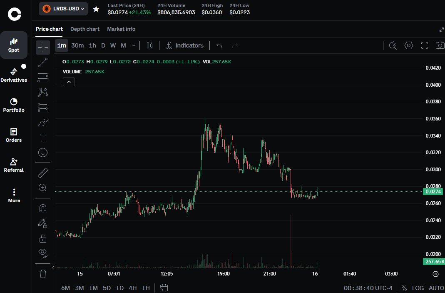Take a chart snapshot with camera icon
The image size is (445, 293).
[440, 45]
